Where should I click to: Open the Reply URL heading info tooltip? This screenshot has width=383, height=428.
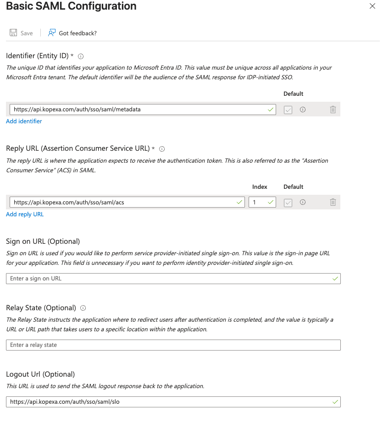coord(162,148)
